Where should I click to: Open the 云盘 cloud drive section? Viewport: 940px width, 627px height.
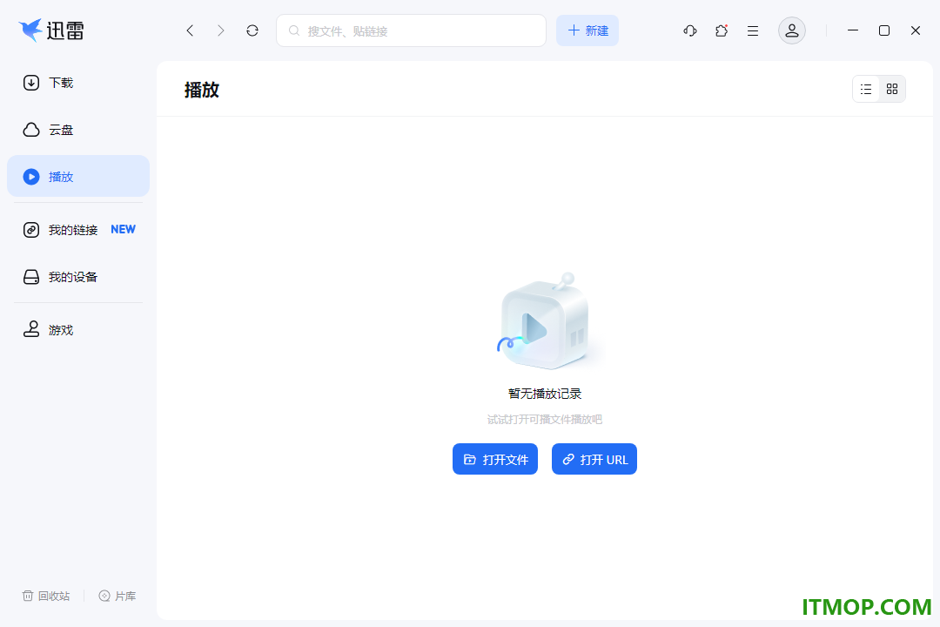[x=78, y=130]
